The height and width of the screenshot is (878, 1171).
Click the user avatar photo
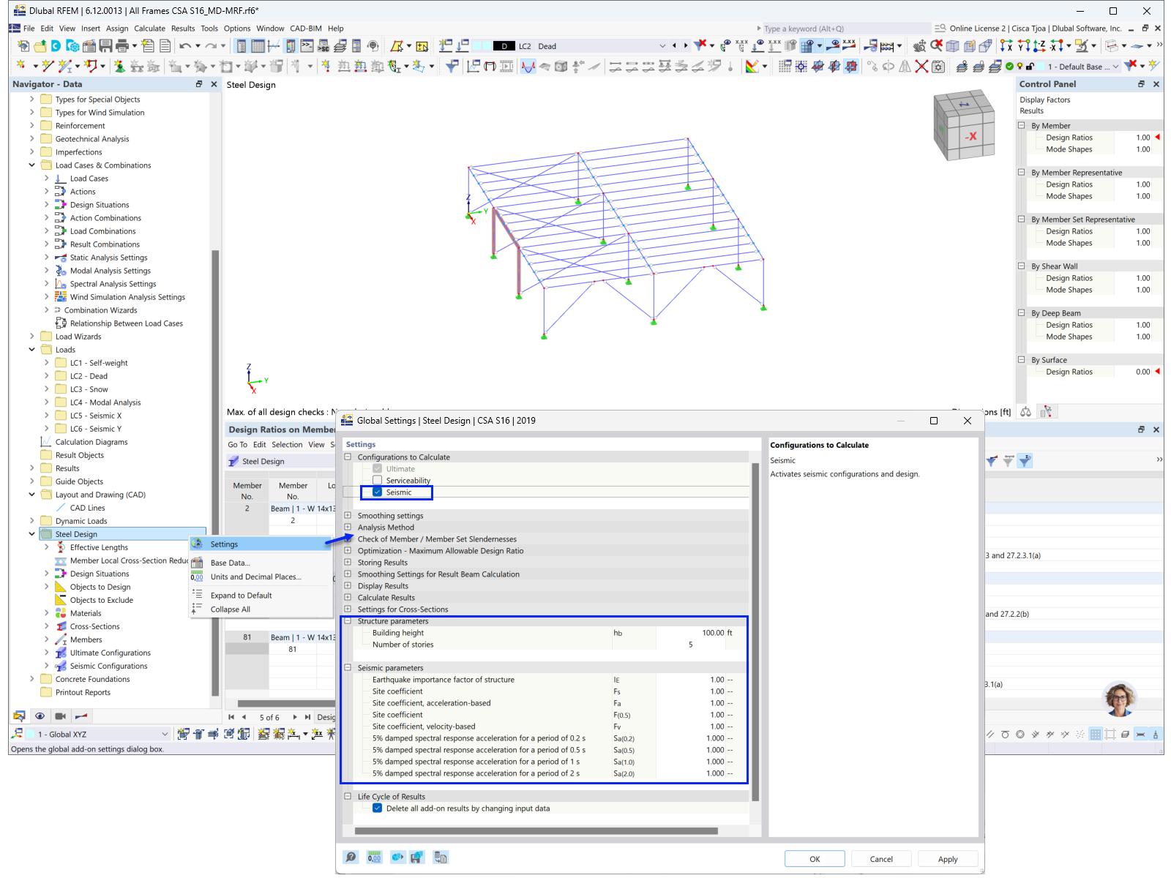[x=1120, y=699]
